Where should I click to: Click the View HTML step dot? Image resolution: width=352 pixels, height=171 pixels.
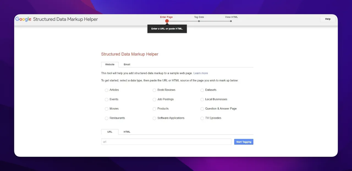click(231, 21)
